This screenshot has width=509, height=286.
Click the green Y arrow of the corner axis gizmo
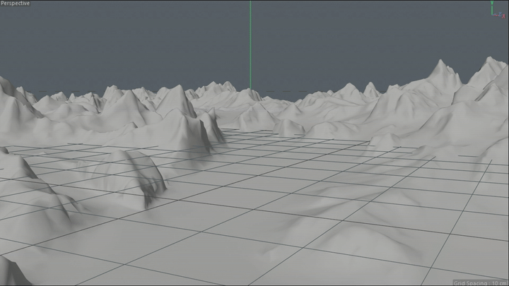[492, 6]
